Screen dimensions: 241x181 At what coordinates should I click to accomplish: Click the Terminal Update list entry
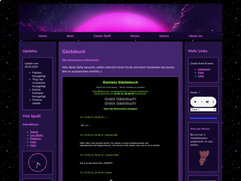tap(37, 101)
